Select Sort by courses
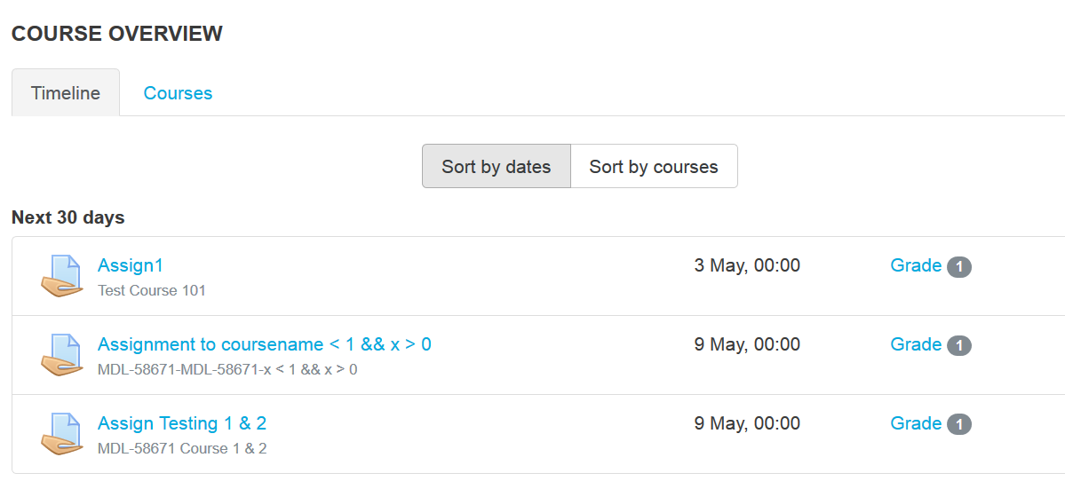The image size is (1065, 489). [654, 166]
